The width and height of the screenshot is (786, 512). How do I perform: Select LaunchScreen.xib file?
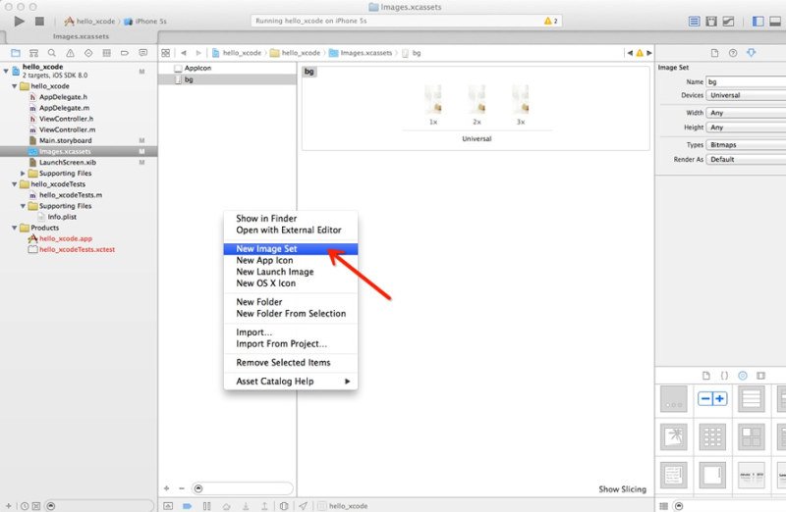coord(67,162)
